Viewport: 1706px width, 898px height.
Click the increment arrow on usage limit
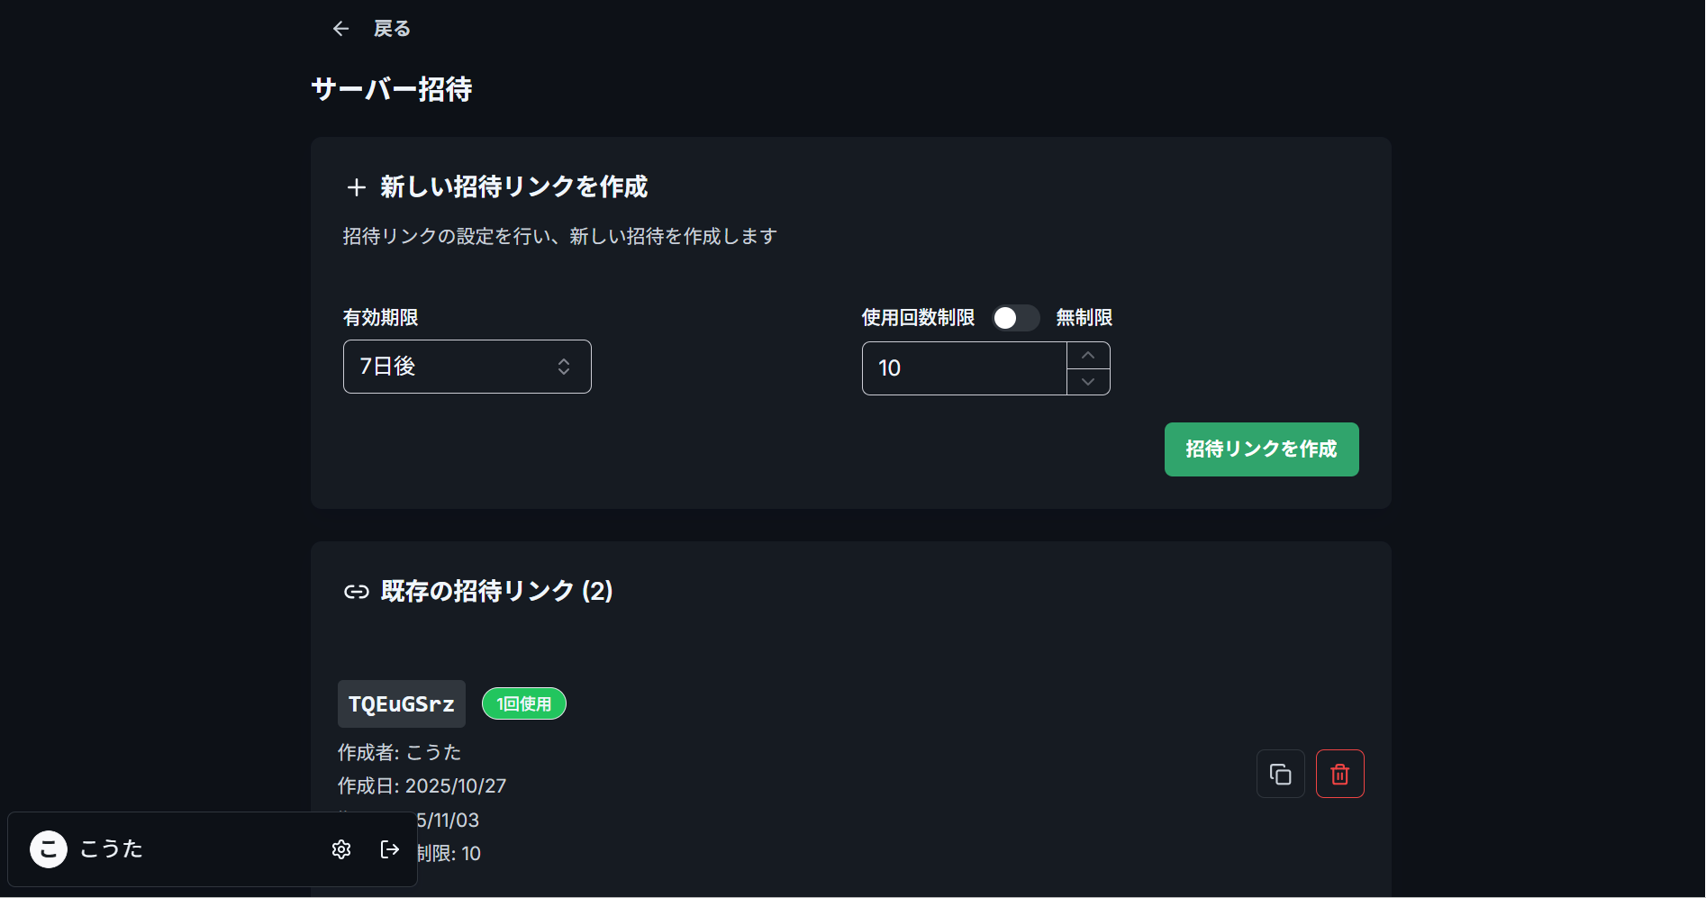pyautogui.click(x=1088, y=355)
